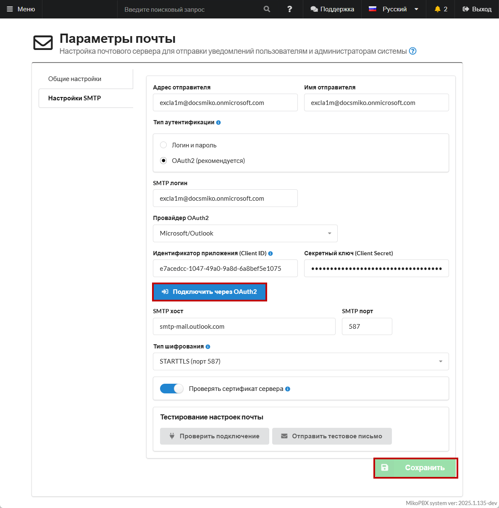Open the Тип шифрования dropdown
The width and height of the screenshot is (499, 508).
[300, 361]
